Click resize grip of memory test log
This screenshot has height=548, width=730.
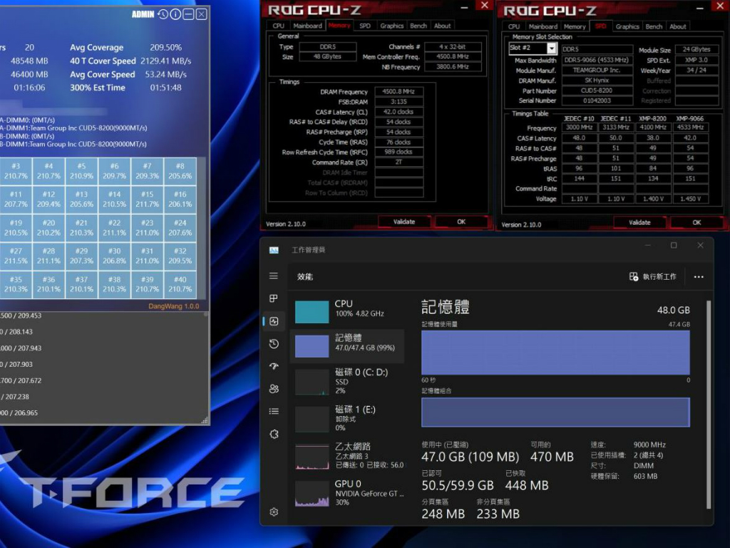pos(205,421)
